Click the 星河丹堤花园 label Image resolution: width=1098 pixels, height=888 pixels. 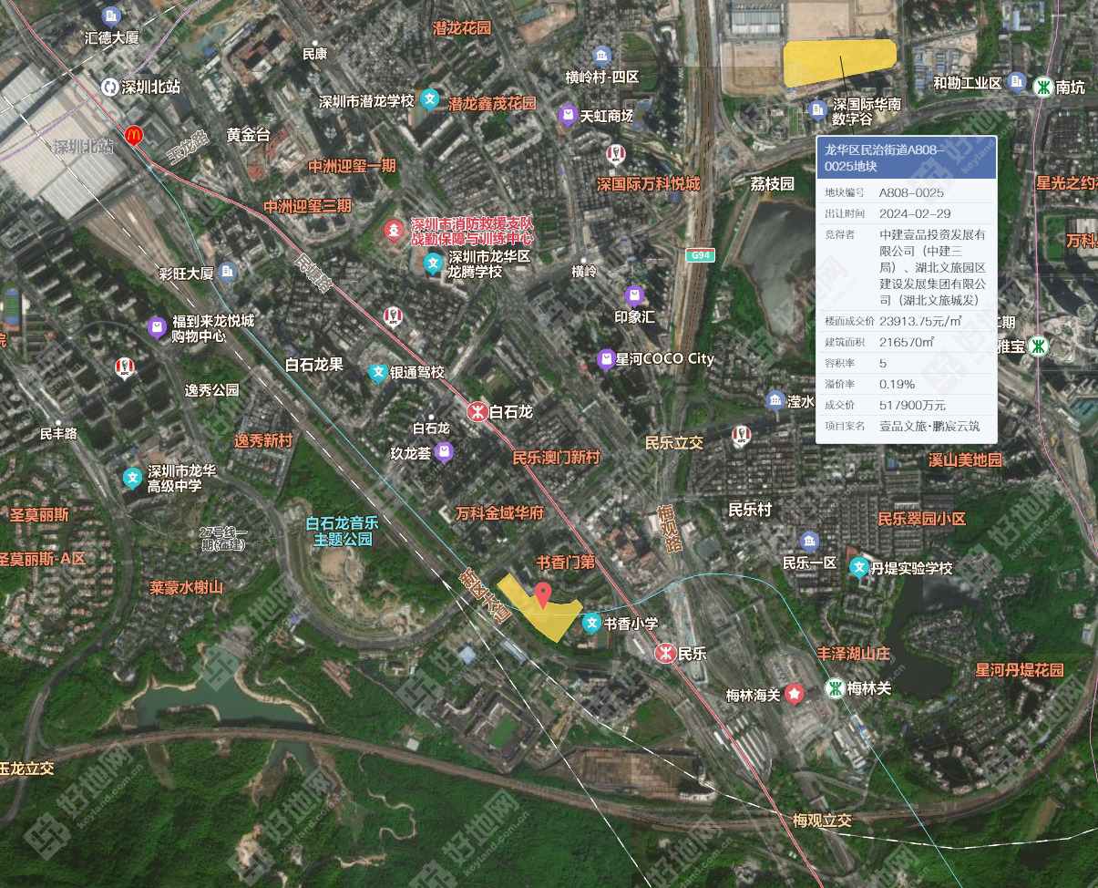(1020, 670)
